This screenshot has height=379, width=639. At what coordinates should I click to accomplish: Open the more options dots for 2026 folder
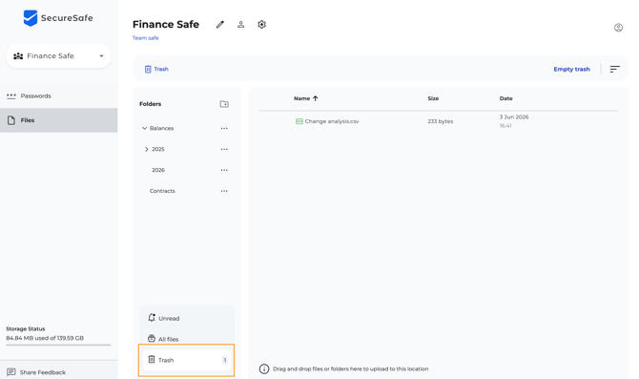tap(224, 170)
